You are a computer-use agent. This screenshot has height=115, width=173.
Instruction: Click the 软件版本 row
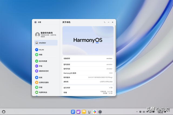88,77
